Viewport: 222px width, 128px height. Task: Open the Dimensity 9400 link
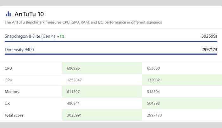[x=19, y=49]
